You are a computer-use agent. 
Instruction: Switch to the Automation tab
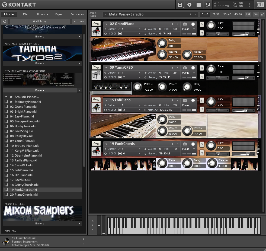(x=77, y=14)
